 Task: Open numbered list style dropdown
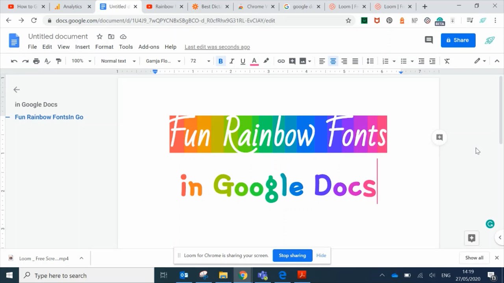click(x=394, y=61)
